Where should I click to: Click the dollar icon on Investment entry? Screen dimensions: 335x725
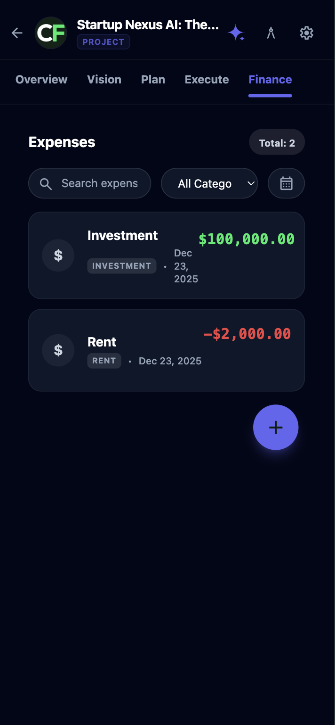point(58,255)
